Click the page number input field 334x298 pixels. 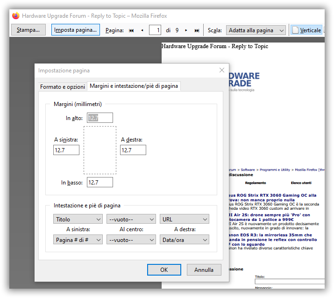155,30
